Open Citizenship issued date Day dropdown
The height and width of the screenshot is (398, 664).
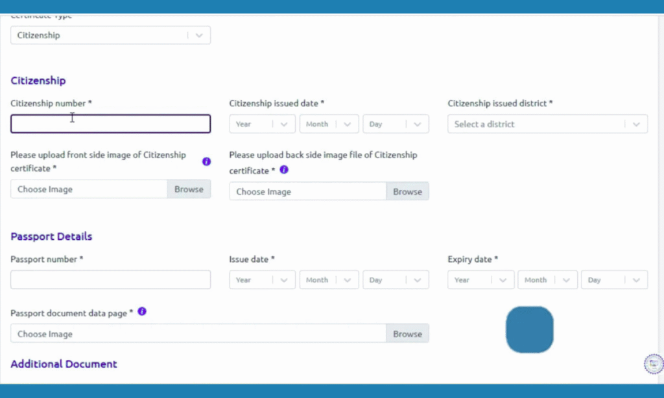coord(396,124)
